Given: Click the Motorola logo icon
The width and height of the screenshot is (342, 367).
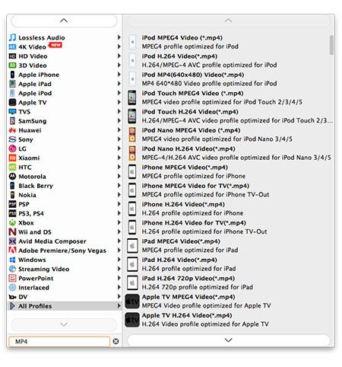Looking at the screenshot, I should [x=12, y=177].
